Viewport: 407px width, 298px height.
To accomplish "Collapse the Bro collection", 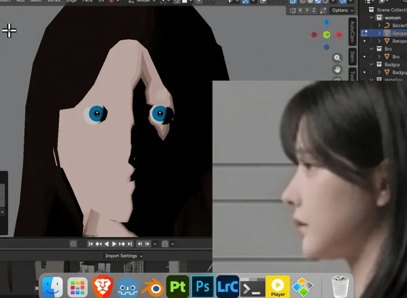I will [x=371, y=49].
